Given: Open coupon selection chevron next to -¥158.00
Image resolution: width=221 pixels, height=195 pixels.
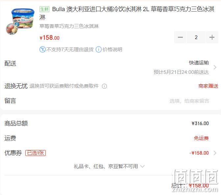Looking at the screenshot, I should [x=215, y=153].
